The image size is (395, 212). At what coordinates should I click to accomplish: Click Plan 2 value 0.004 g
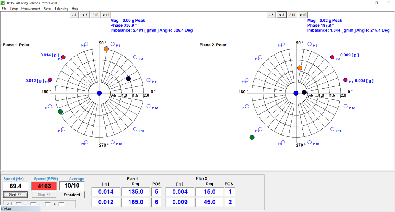click(x=180, y=192)
